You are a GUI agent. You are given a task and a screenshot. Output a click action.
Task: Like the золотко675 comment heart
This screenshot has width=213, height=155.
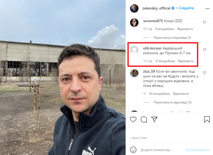point(204,22)
